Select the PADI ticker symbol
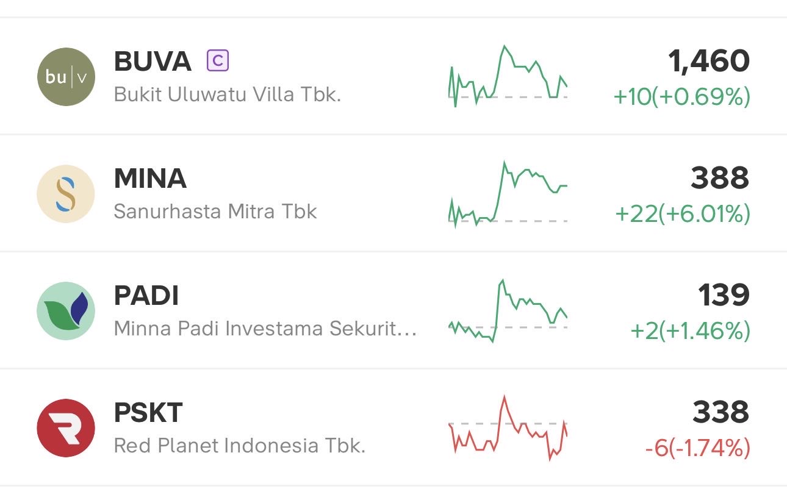The width and height of the screenshot is (787, 500). [x=146, y=296]
